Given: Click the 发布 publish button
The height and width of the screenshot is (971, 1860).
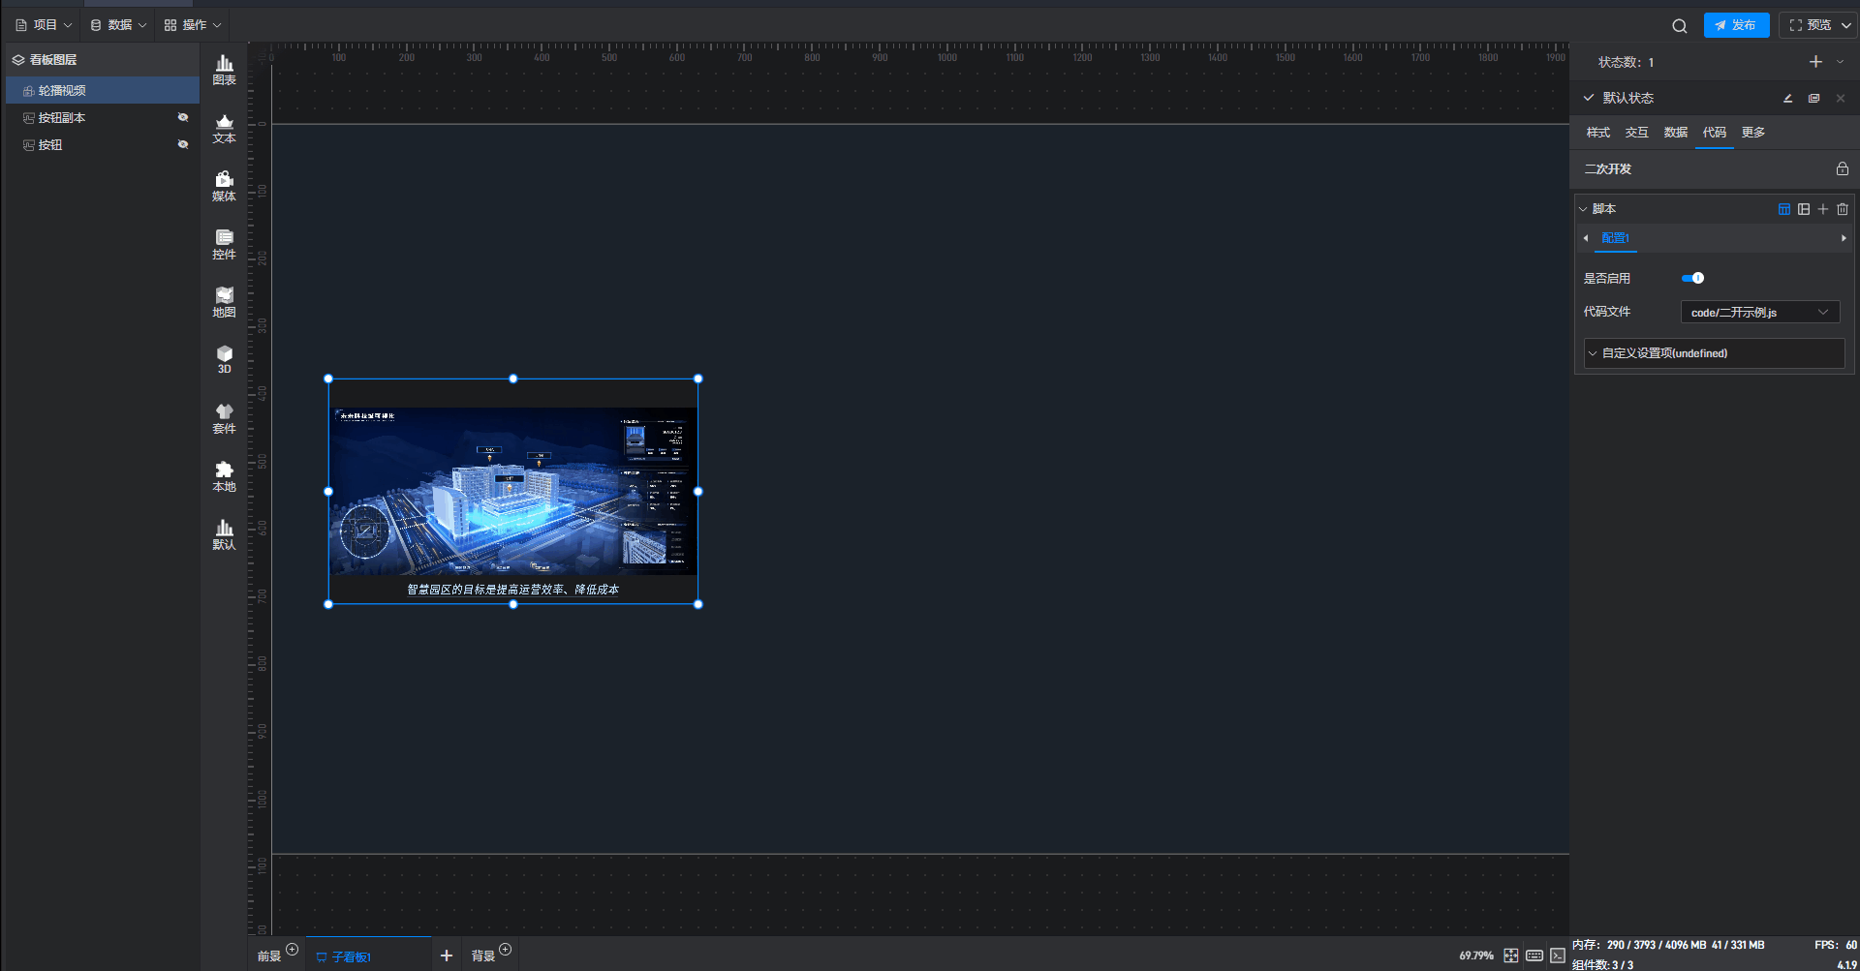Looking at the screenshot, I should point(1736,25).
